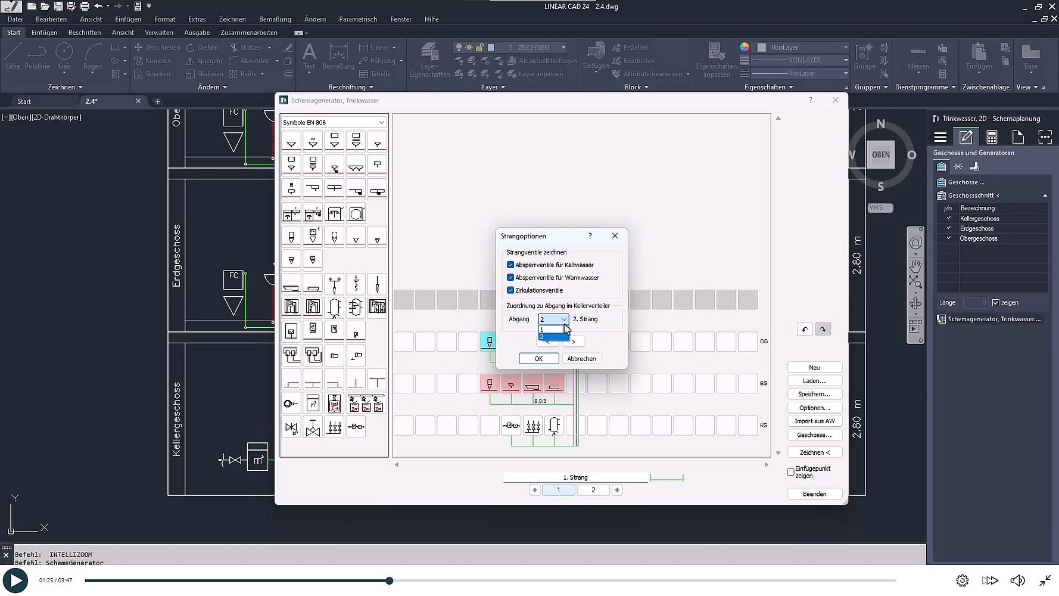This screenshot has width=1059, height=596.
Task: Click the Gruppe icon in ribbon
Action: click(x=864, y=56)
